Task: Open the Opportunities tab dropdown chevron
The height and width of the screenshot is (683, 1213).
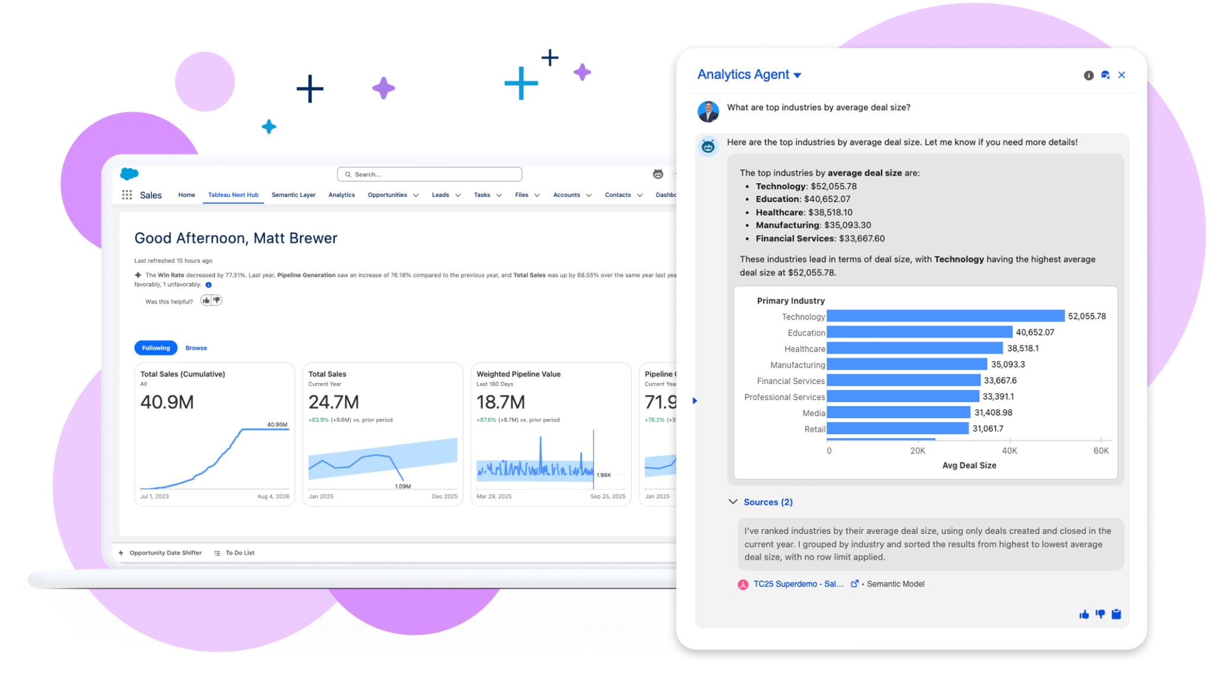Action: 416,195
